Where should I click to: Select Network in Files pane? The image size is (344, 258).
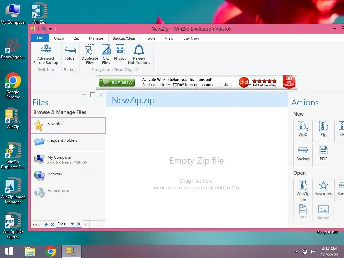tap(68, 176)
